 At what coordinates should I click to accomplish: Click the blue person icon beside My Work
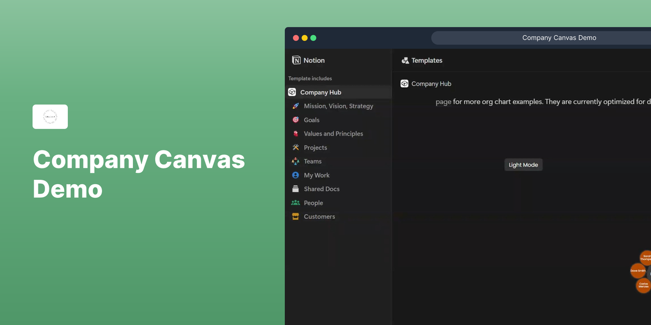pyautogui.click(x=296, y=175)
